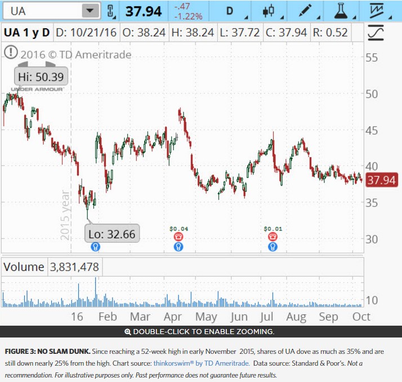Open the thinkorswim by TD Ameritrade link

point(202,363)
